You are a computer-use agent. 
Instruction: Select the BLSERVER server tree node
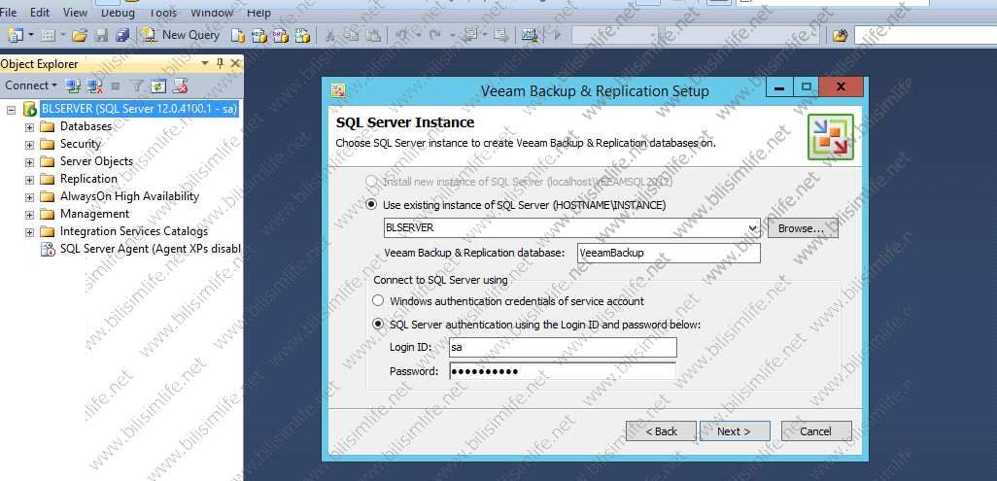click(x=139, y=109)
